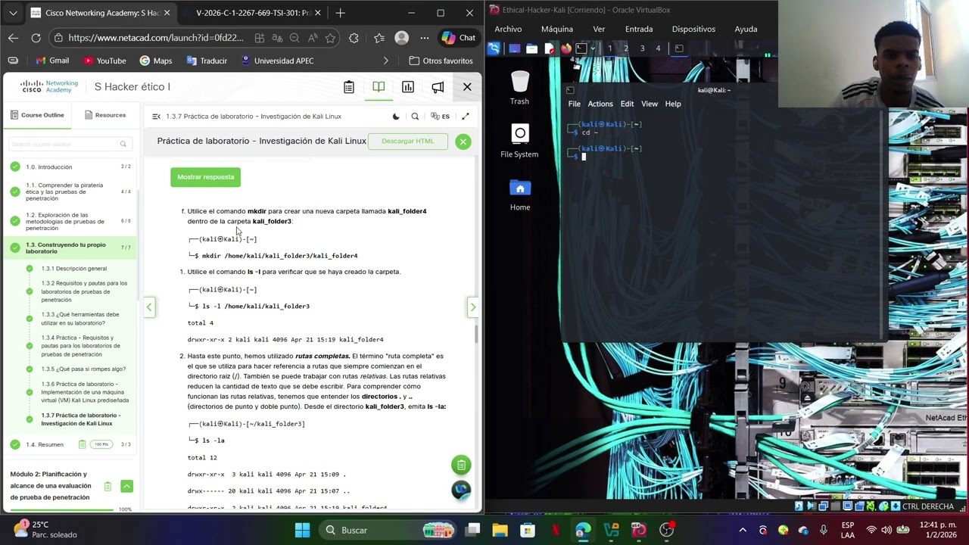969x545 pixels.
Task: Click the Search course outline field
Action: [x=69, y=144]
